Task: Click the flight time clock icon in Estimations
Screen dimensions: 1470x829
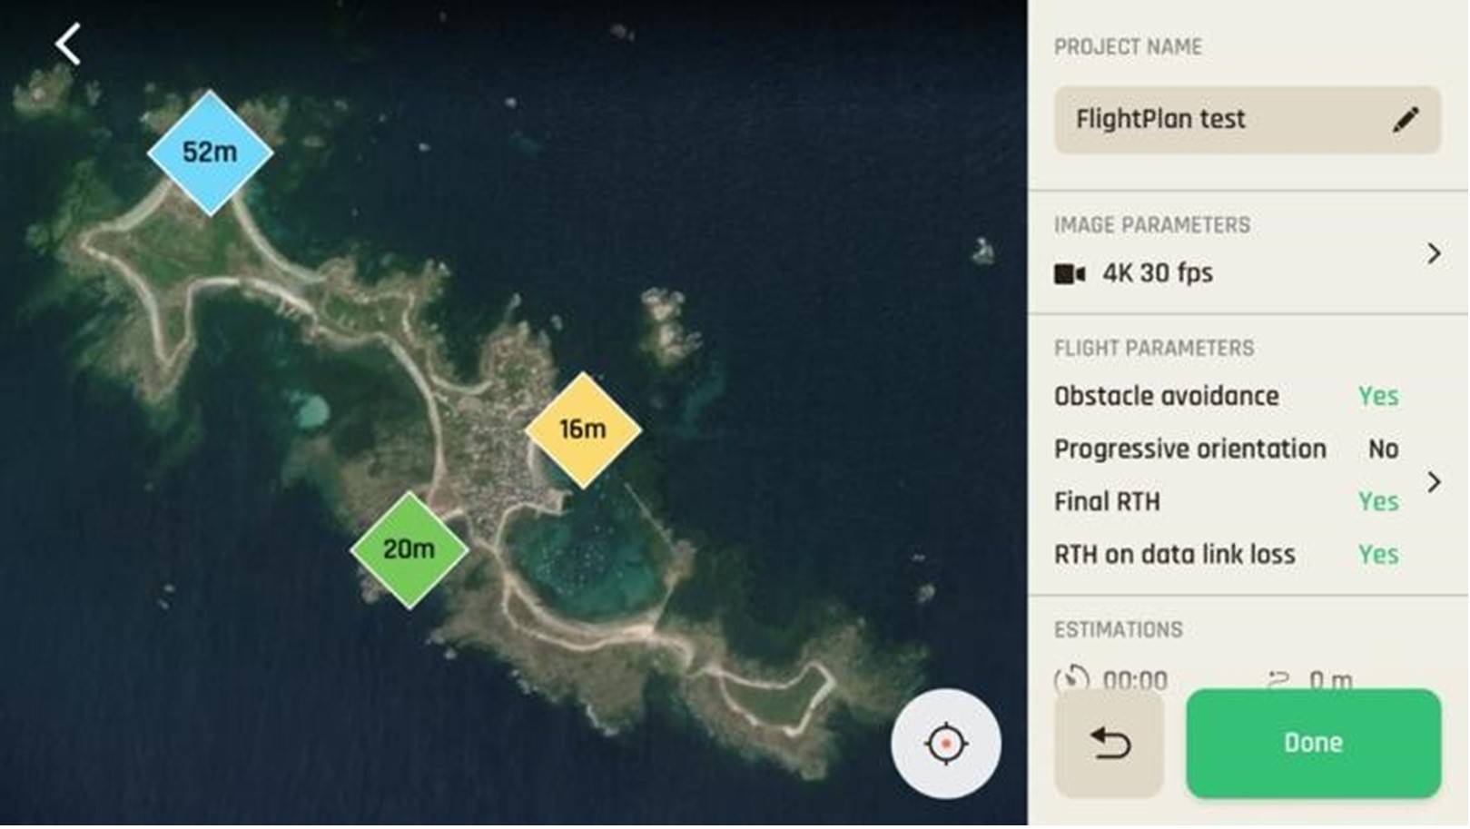Action: click(1071, 678)
